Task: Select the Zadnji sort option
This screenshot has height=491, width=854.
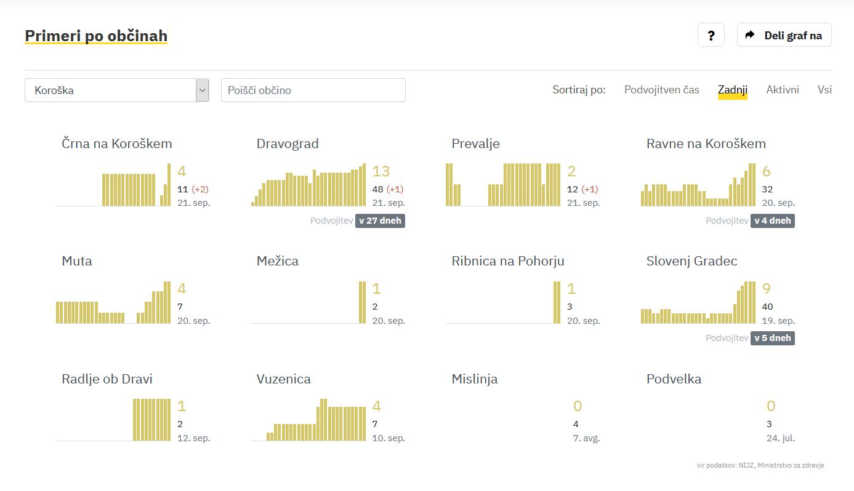Action: click(733, 90)
